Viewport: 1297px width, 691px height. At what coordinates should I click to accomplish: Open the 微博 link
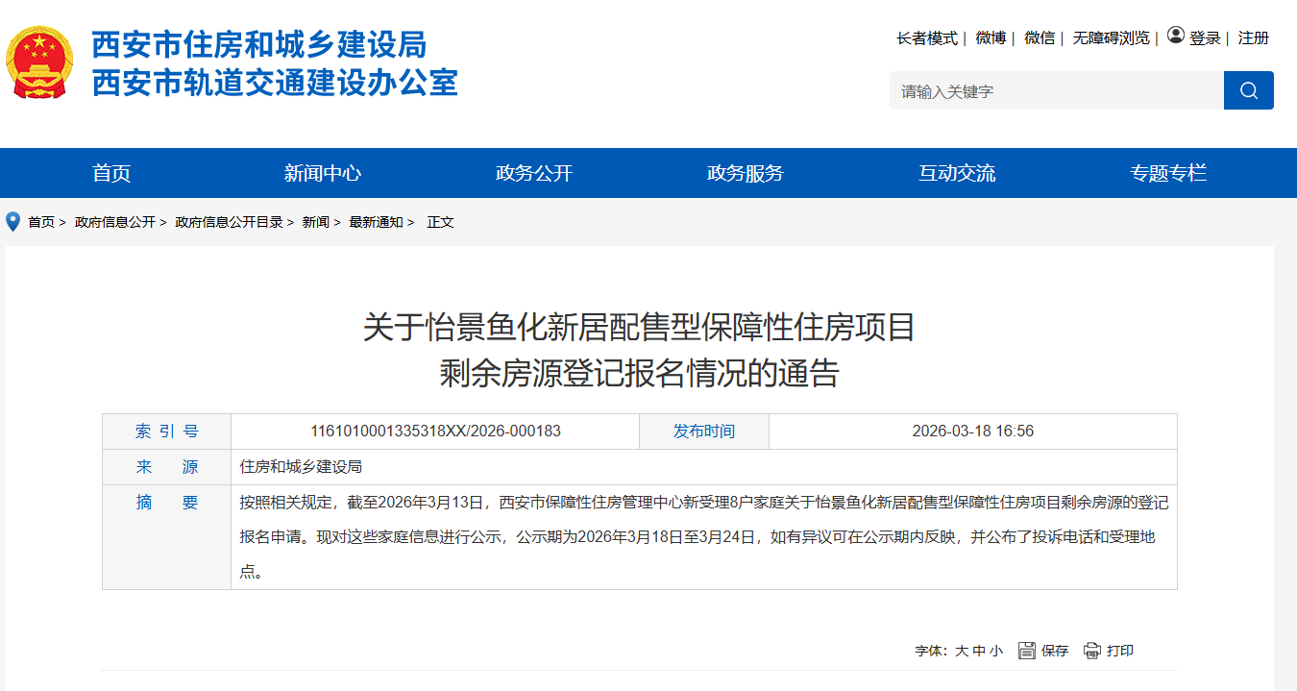(991, 38)
